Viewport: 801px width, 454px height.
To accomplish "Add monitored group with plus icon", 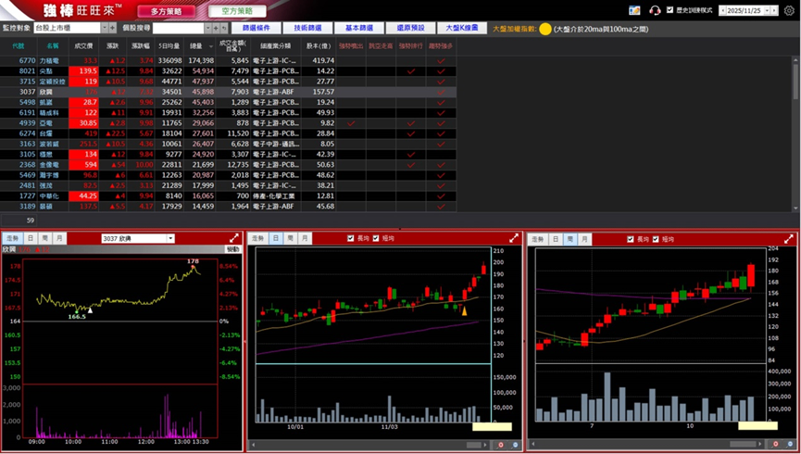I will 112,28.
